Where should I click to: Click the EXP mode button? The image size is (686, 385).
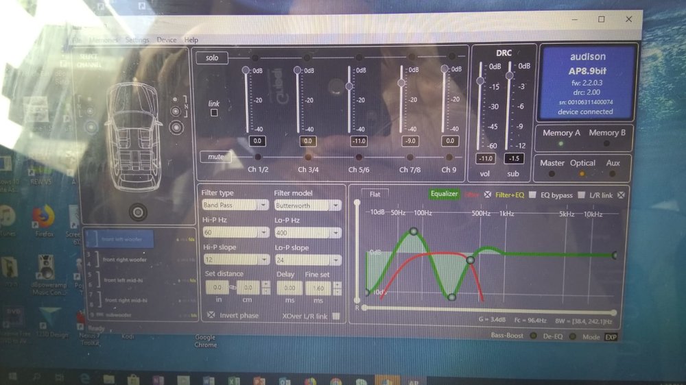click(x=611, y=337)
